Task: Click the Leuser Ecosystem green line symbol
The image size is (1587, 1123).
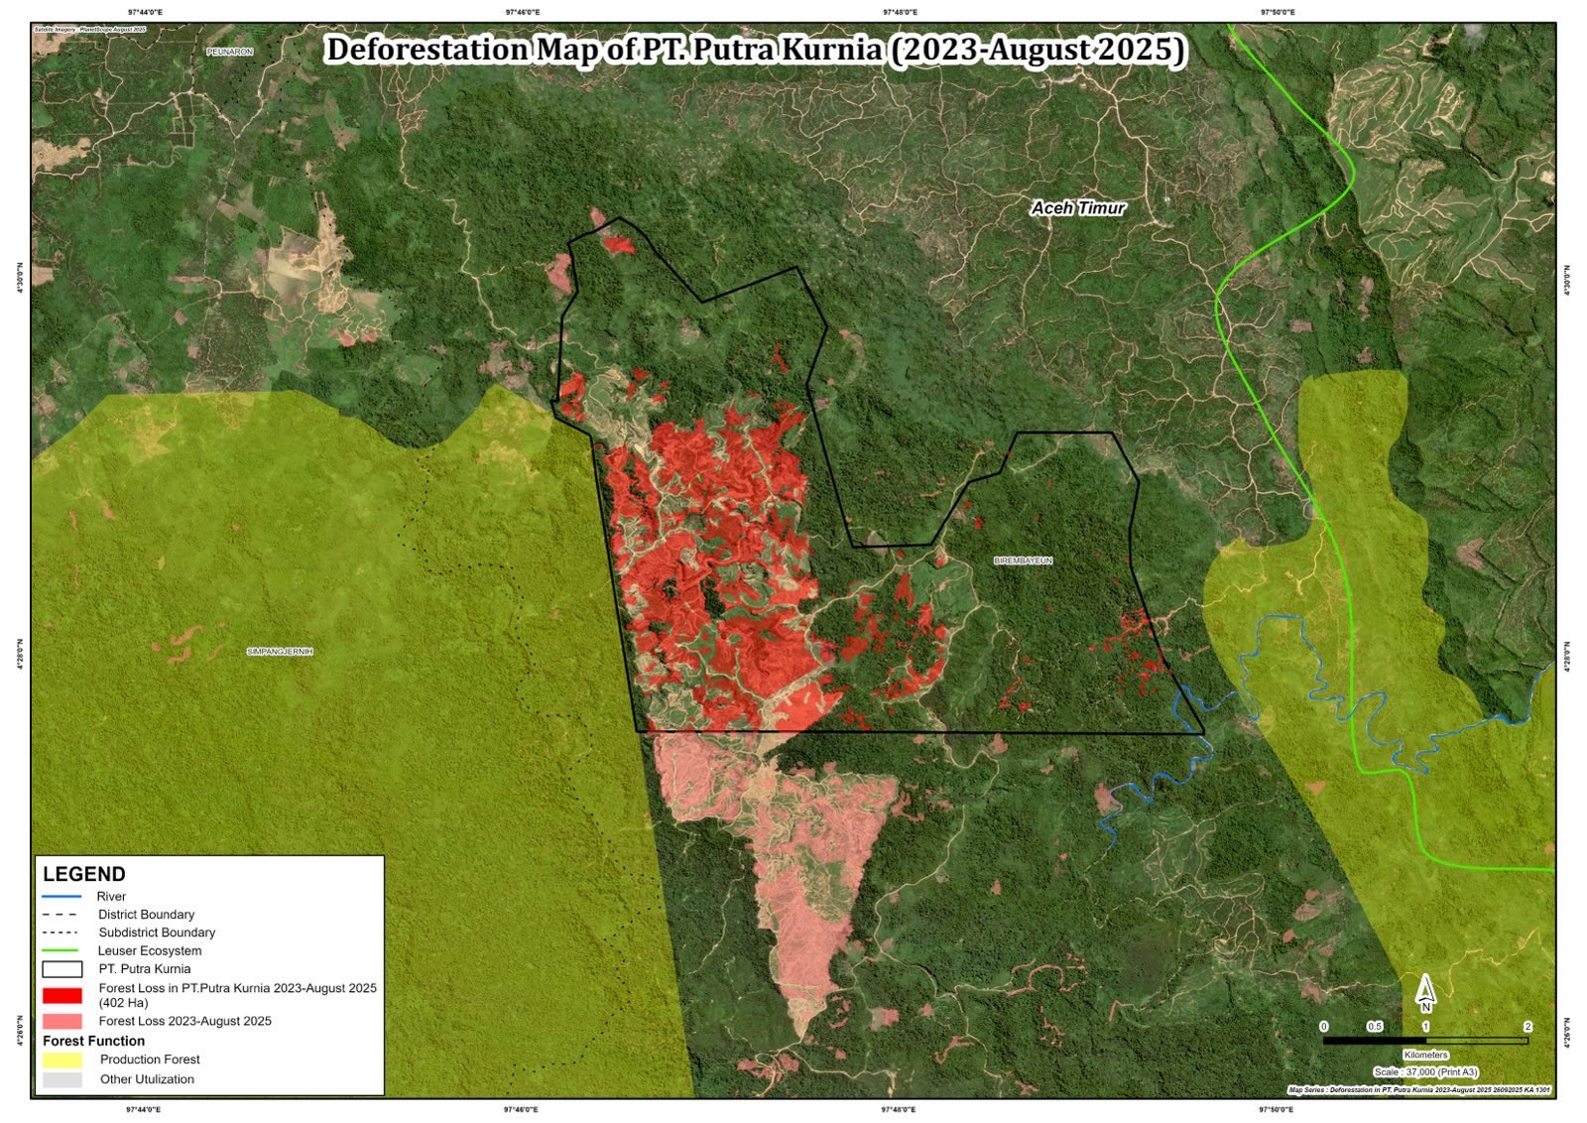Action: click(61, 950)
